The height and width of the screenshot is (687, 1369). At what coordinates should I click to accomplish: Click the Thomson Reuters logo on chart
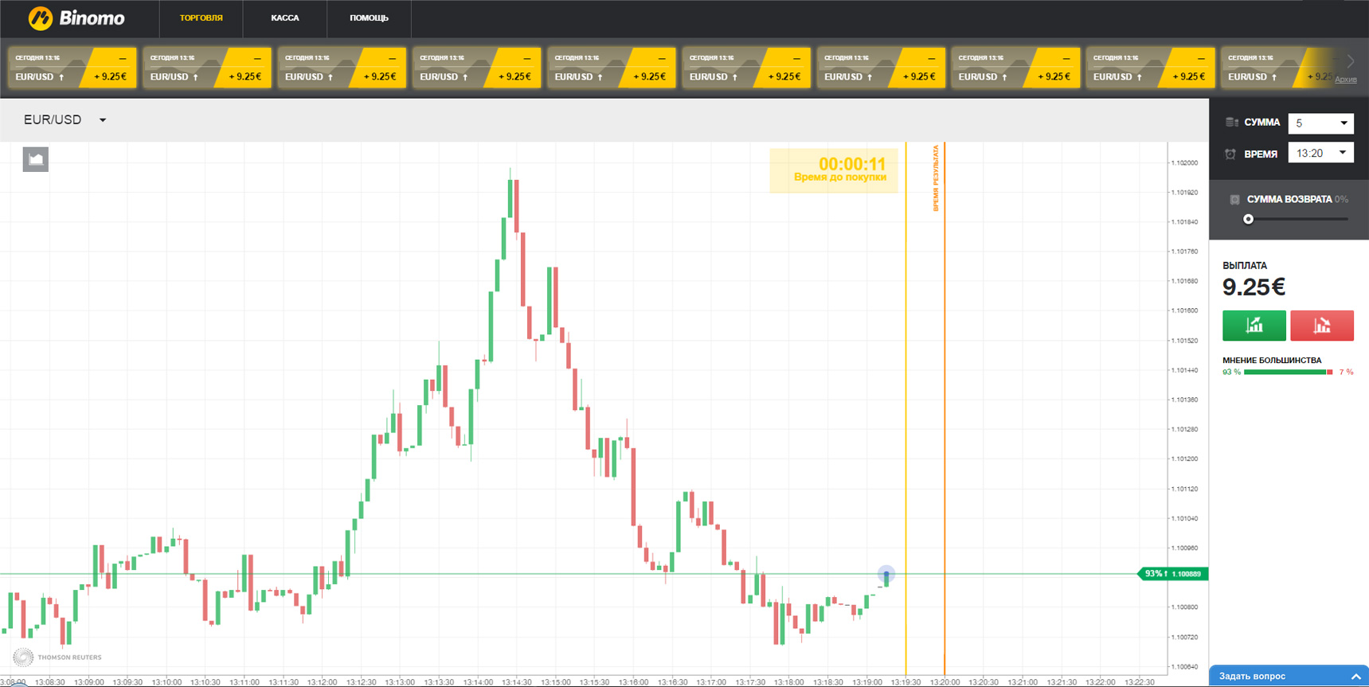tap(58, 657)
